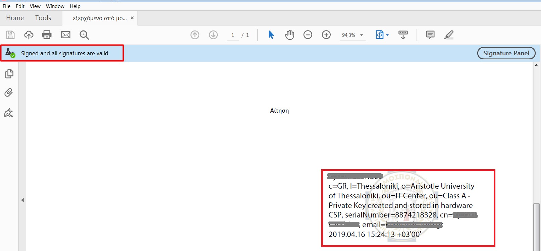Select the Highlight text pen tool
This screenshot has width=541, height=251.
coord(449,35)
